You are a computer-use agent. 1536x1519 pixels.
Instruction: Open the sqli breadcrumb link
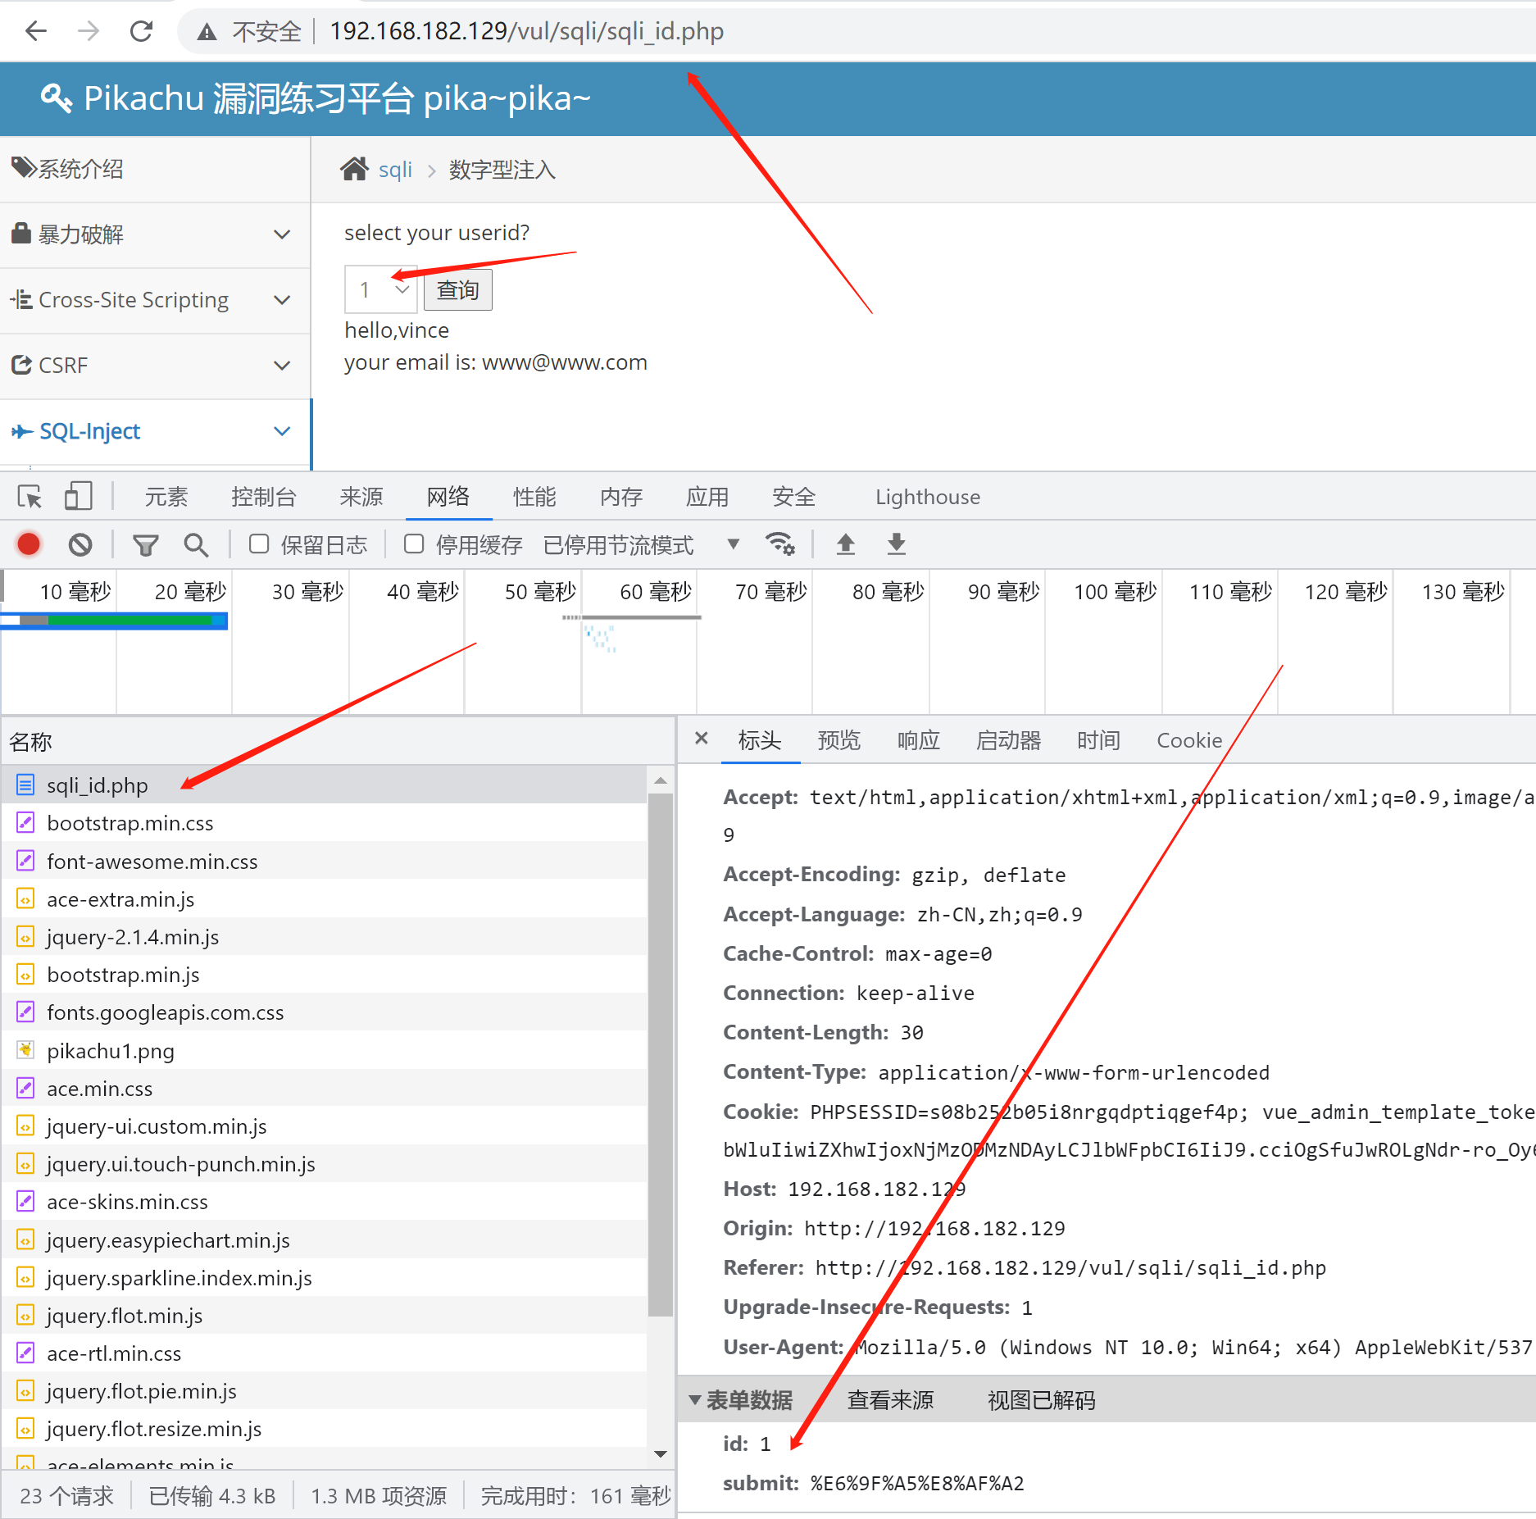395,170
